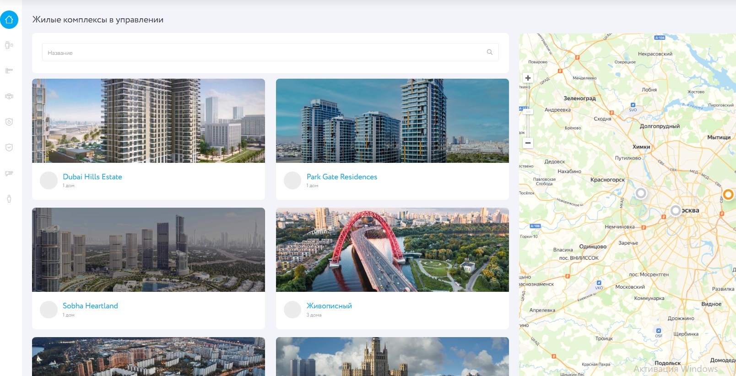The height and width of the screenshot is (376, 736).
Task: Select the gray map marker on Москва
Action: pos(676,210)
